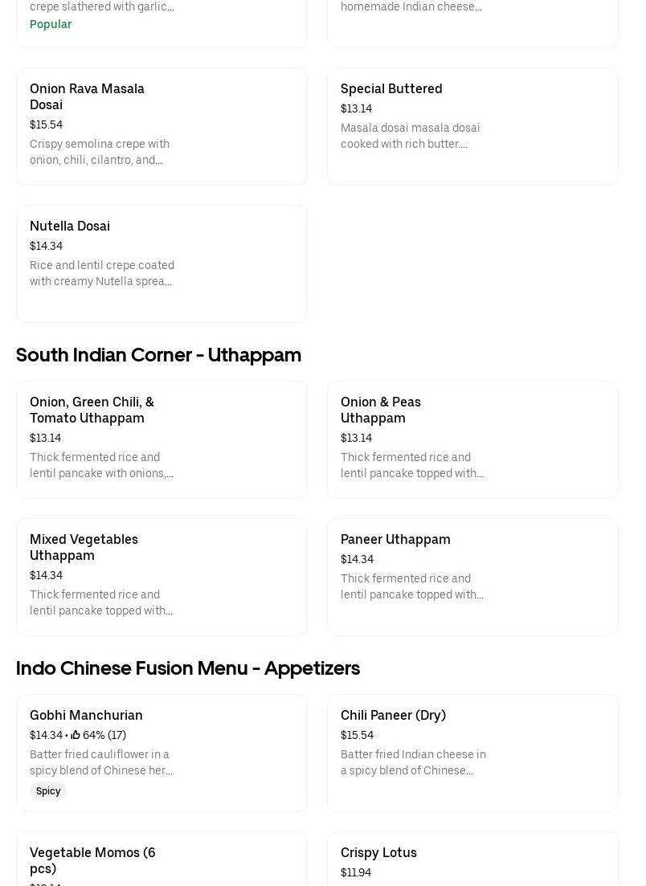Choose the Crispy Lotus item
646x886 pixels.
(378, 852)
